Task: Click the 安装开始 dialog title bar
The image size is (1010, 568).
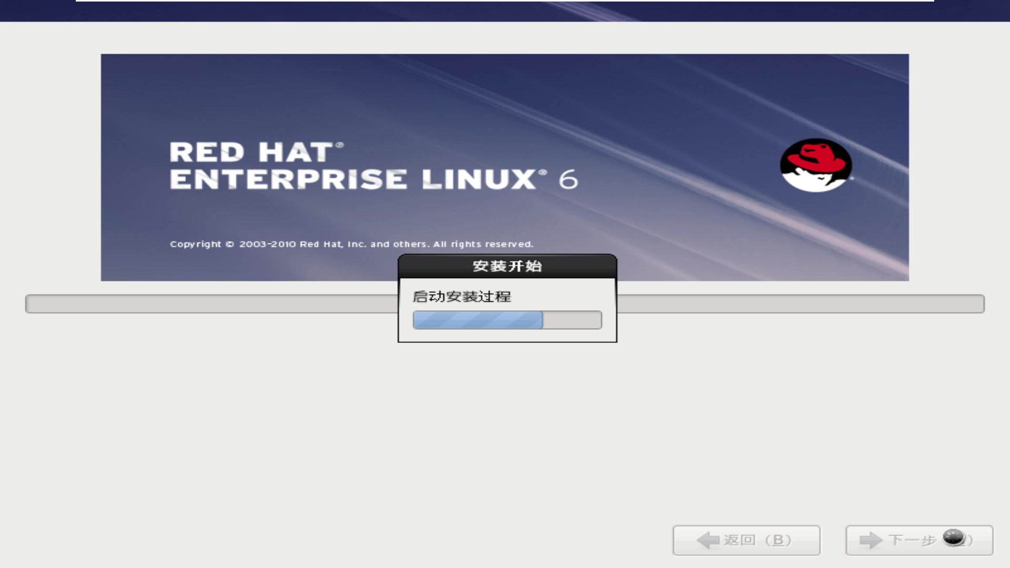Action: point(507,267)
